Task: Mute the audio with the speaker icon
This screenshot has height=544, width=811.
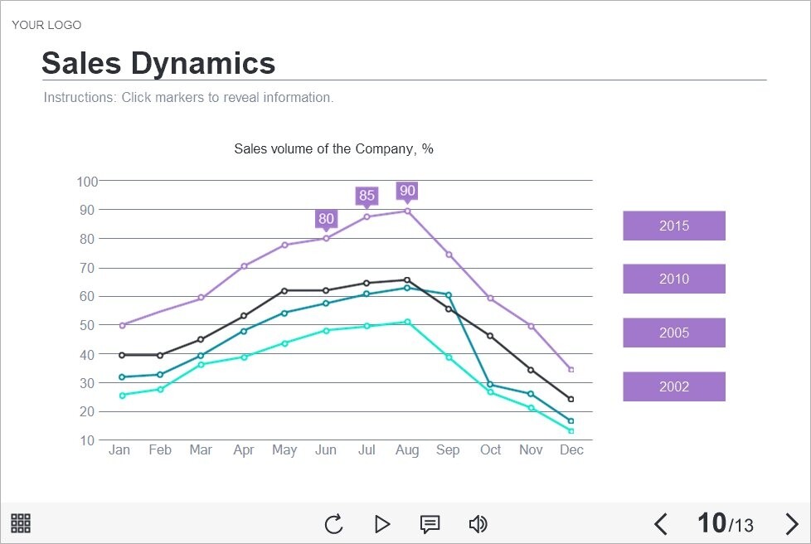Action: [x=478, y=523]
